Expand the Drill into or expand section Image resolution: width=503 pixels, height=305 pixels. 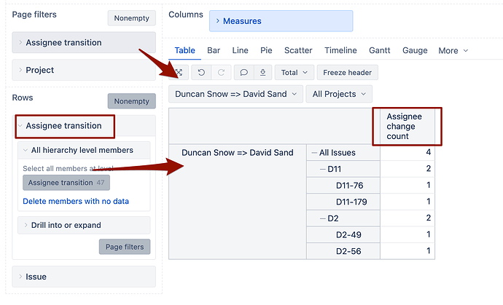66,226
